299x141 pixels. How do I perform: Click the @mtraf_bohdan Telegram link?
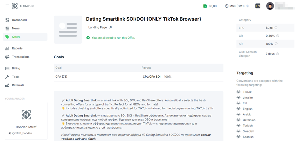pyautogui.click(x=22, y=133)
